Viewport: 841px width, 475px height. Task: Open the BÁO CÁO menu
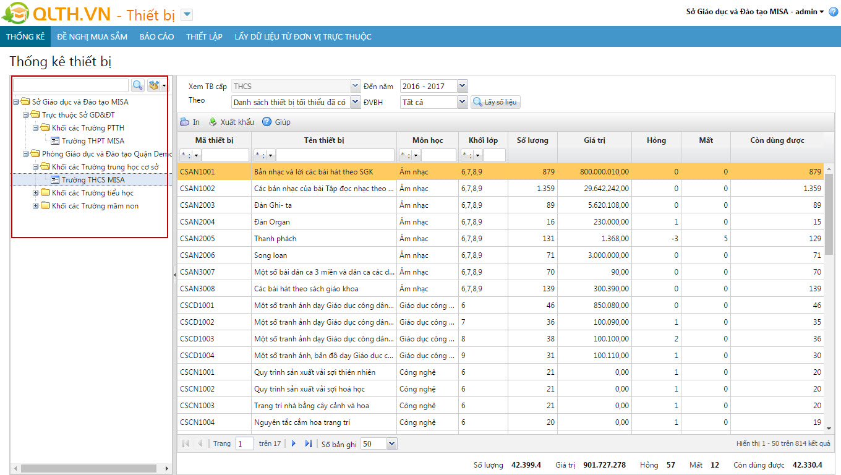[x=156, y=36]
